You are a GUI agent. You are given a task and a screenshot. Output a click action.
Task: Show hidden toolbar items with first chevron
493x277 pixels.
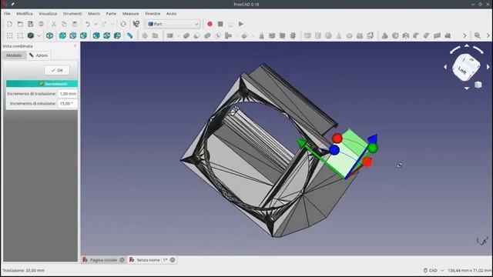click(464, 35)
